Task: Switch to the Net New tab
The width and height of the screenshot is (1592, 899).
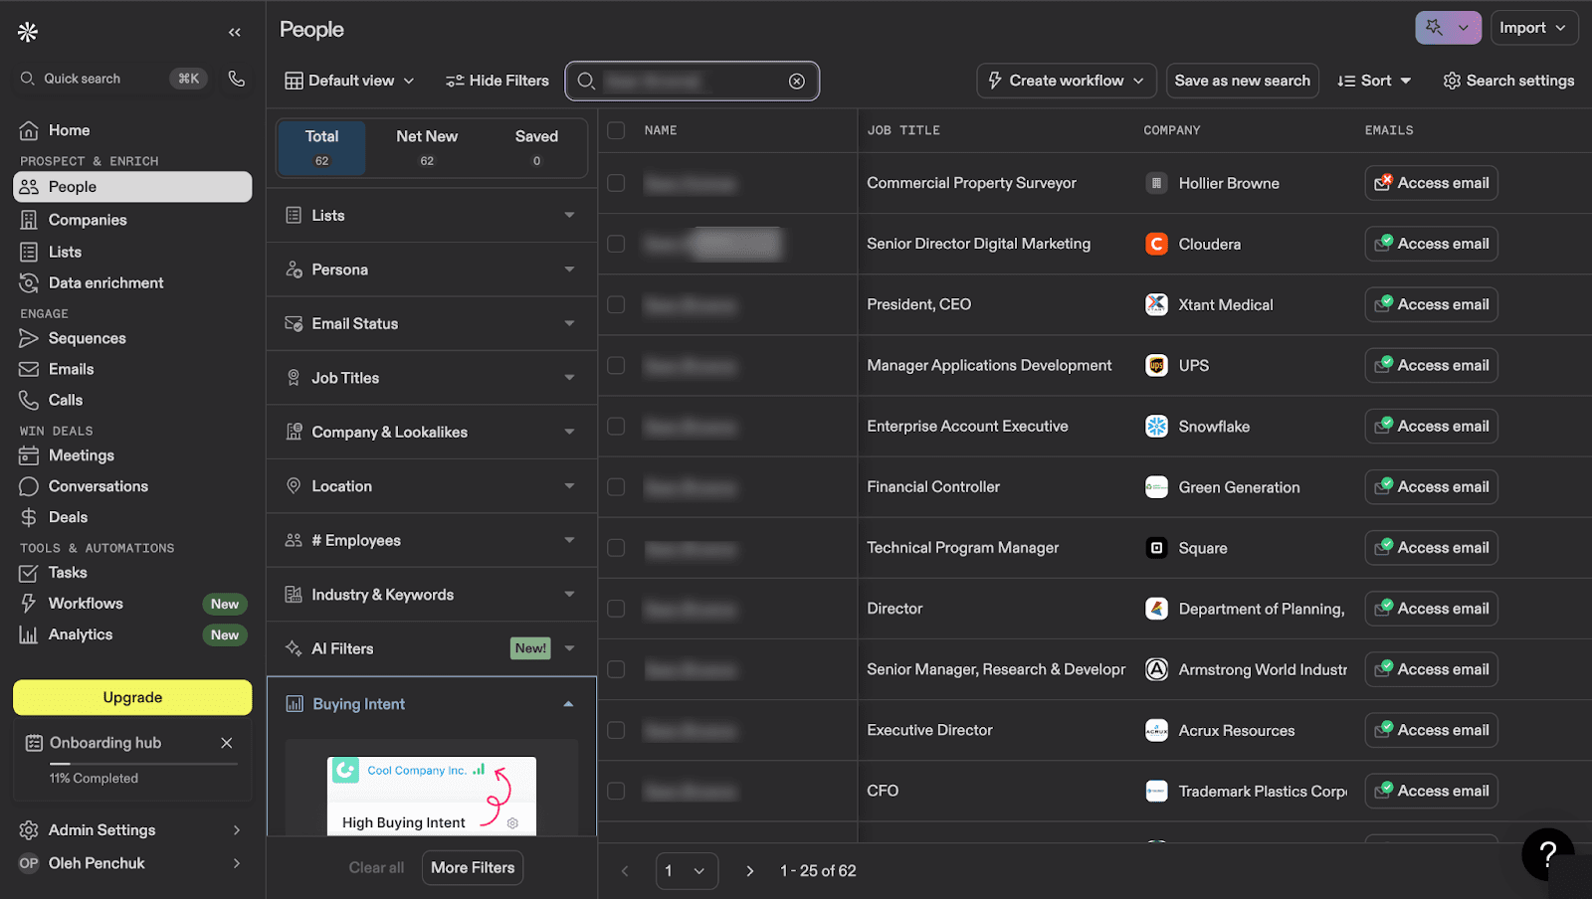Action: click(x=427, y=147)
